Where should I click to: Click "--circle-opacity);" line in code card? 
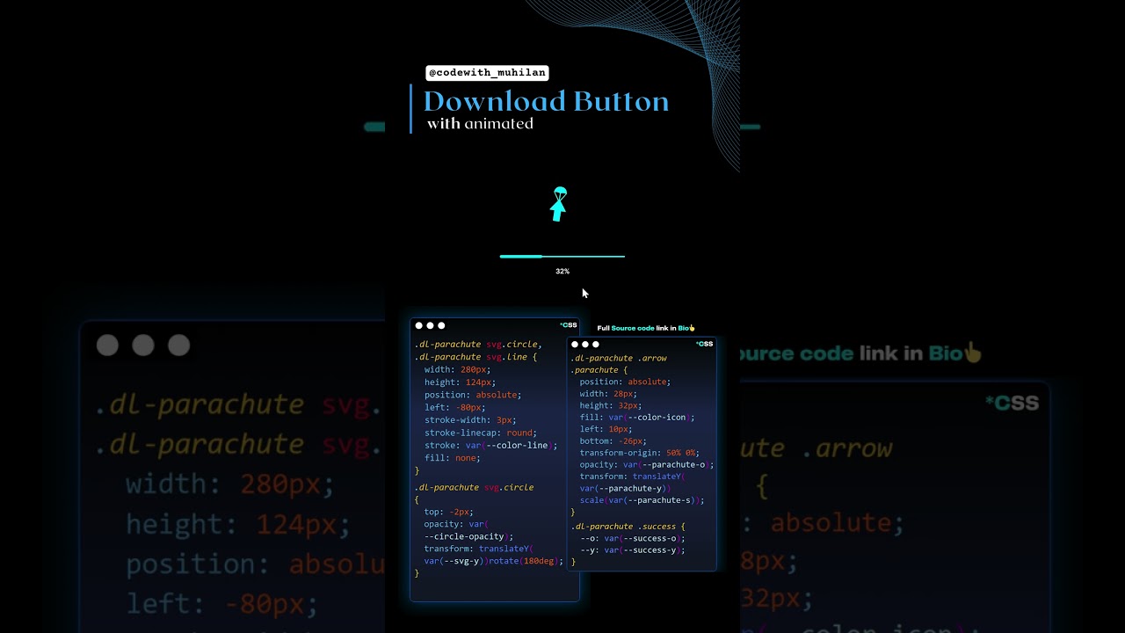pyautogui.click(x=468, y=536)
